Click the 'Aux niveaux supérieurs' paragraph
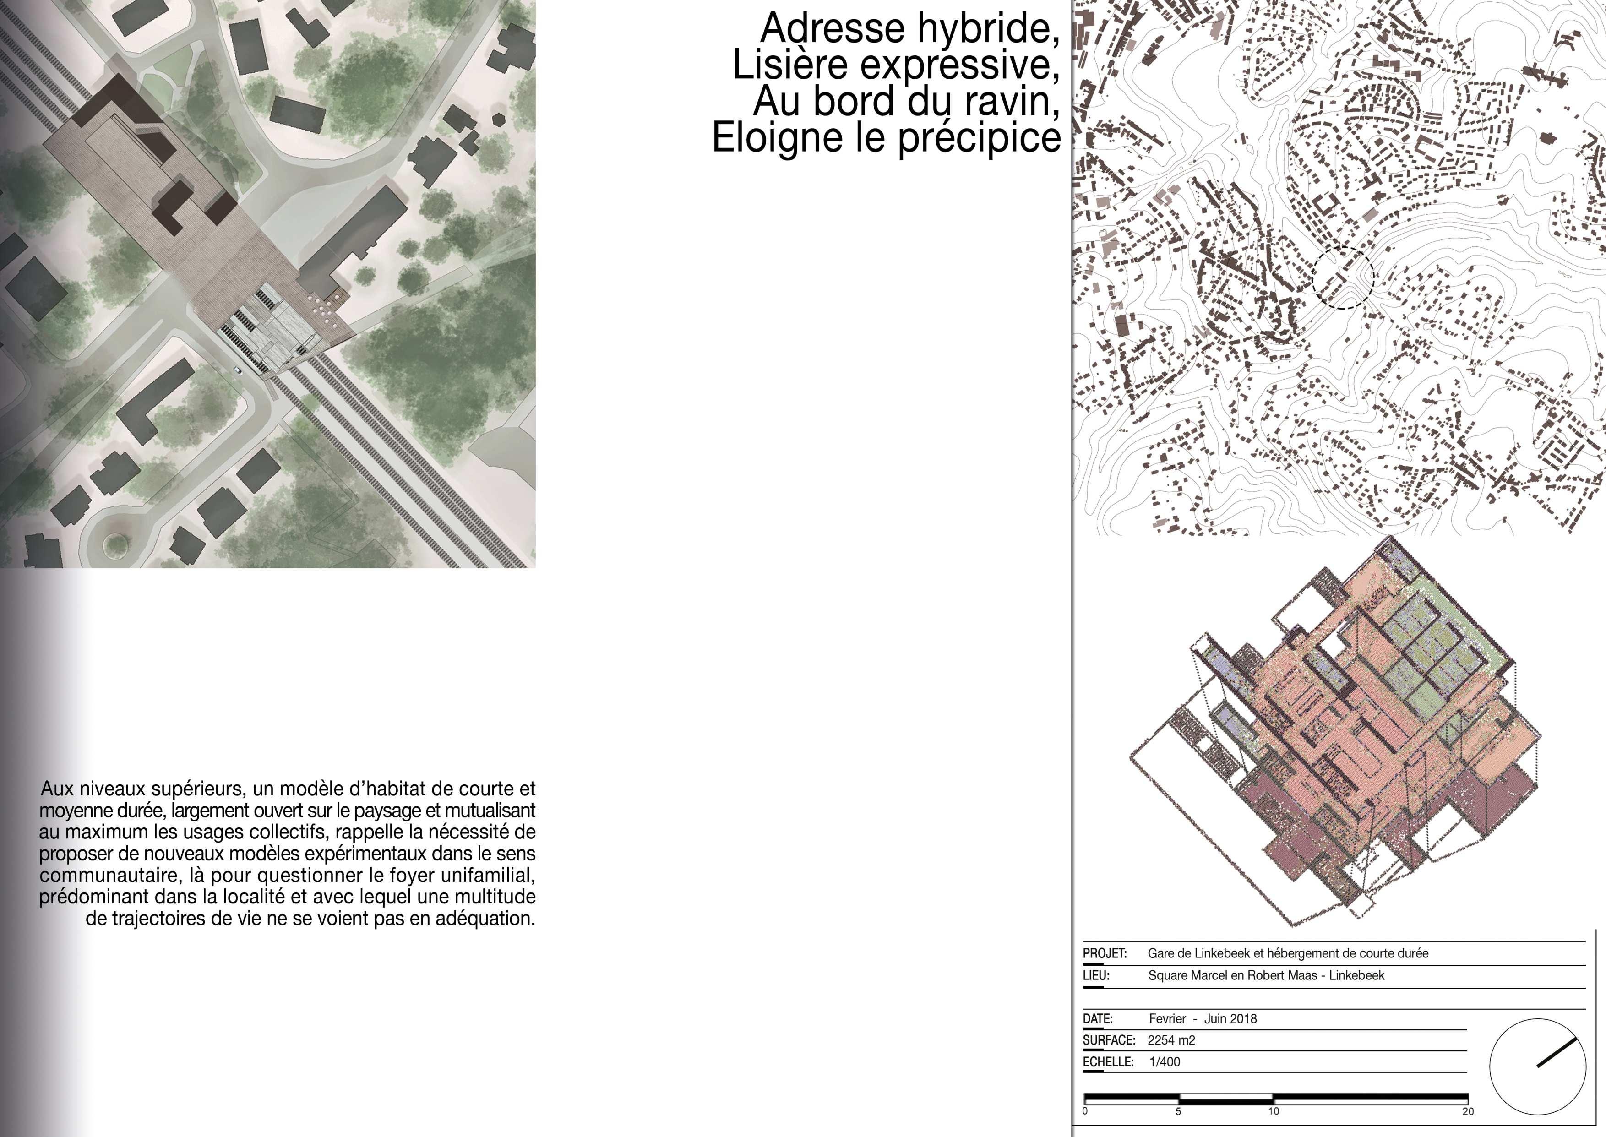Screen dimensions: 1606x1137 tap(287, 854)
